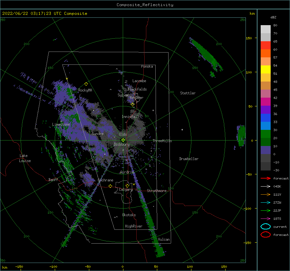Select the 0 dBZ purple swatch
Image resolution: width=290 pixels, height=271 pixels.
(x=266, y=150)
